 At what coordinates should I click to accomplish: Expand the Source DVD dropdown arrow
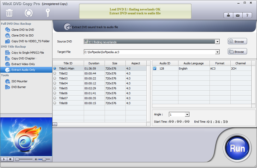point(217,42)
